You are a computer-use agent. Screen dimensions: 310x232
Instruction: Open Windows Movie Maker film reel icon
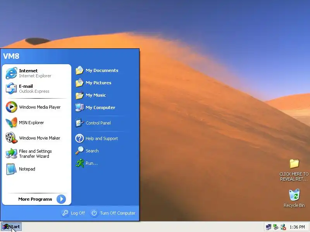(11, 138)
